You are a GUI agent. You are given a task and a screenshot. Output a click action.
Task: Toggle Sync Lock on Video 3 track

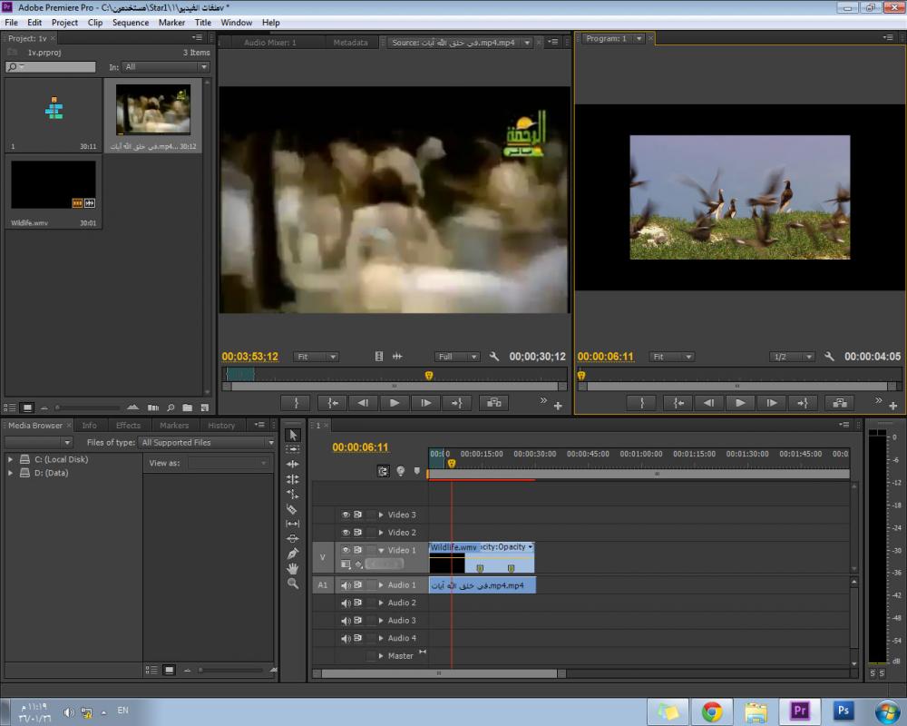point(358,515)
